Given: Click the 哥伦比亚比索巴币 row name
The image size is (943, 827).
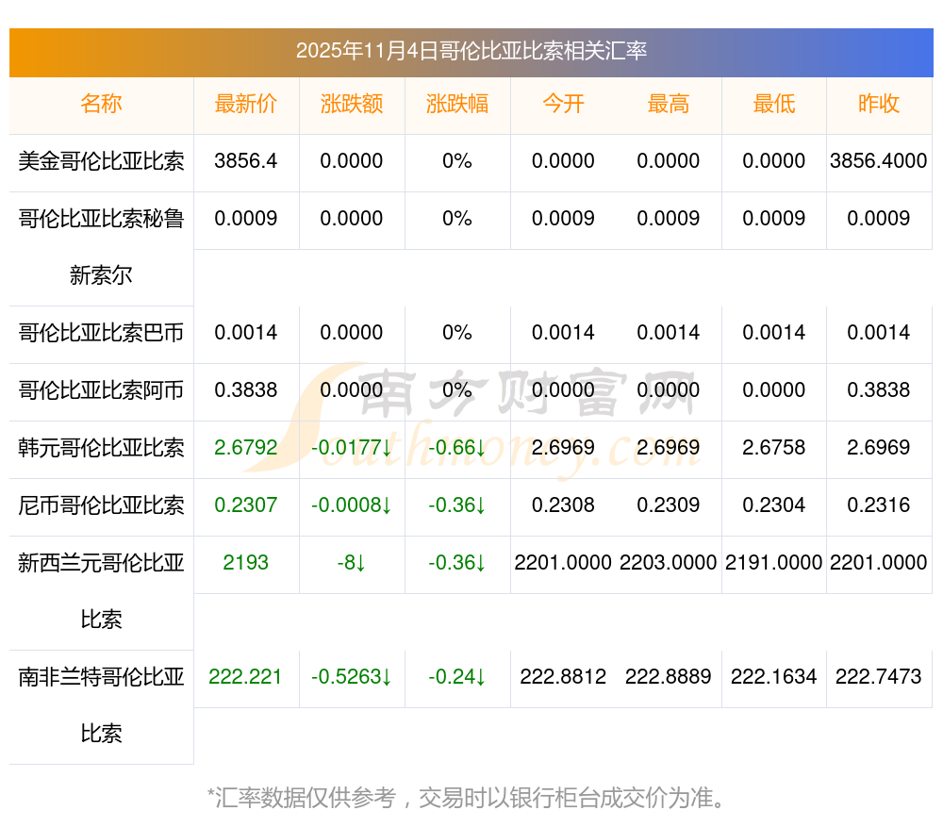Looking at the screenshot, I should pos(101,333).
